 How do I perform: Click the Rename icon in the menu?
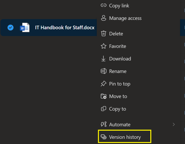[104, 71]
